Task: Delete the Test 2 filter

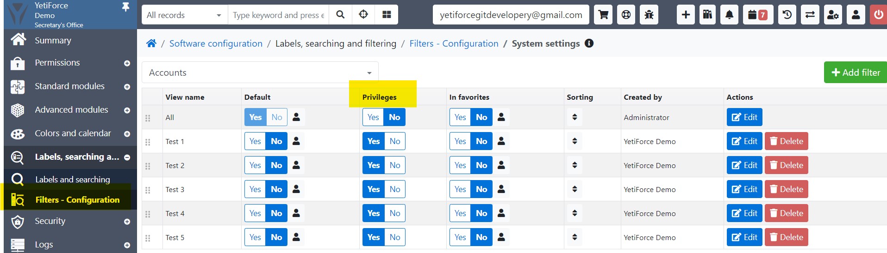Action: click(x=786, y=165)
